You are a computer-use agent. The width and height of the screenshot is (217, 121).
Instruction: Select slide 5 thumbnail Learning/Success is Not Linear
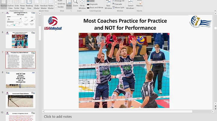20,20
